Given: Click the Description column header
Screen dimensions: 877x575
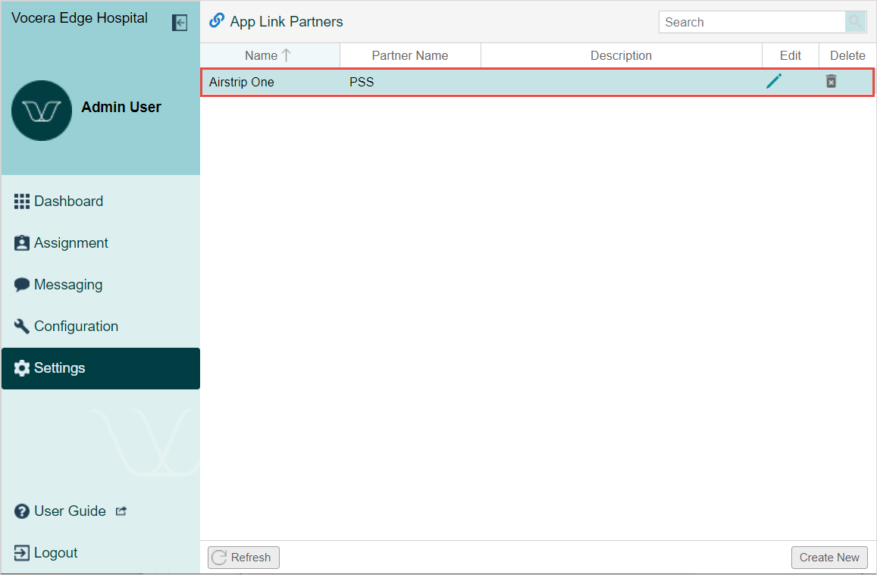Looking at the screenshot, I should pyautogui.click(x=622, y=55).
